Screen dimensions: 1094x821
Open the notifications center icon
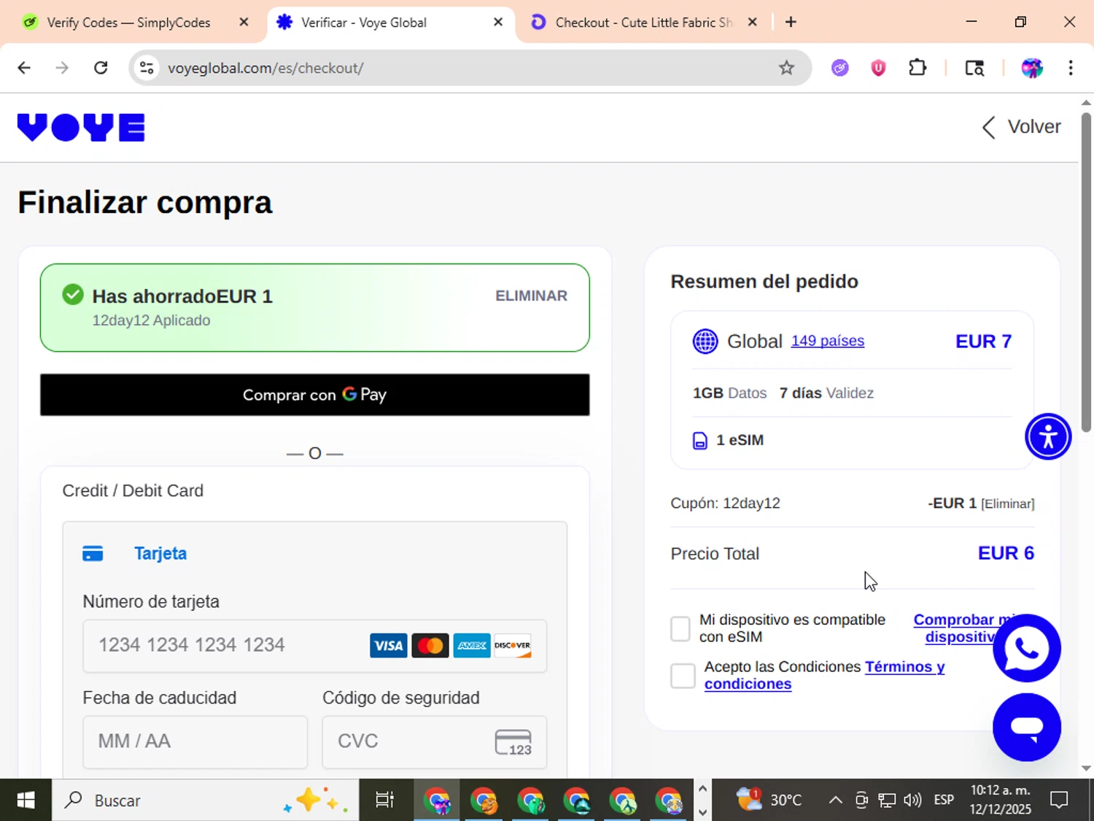1059,801
